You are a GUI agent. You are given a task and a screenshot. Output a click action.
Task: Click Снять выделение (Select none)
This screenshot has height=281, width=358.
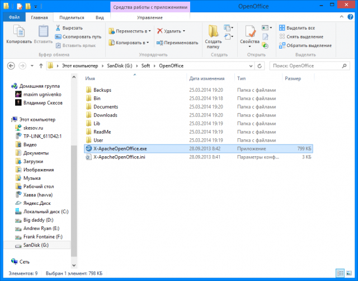[301, 36]
